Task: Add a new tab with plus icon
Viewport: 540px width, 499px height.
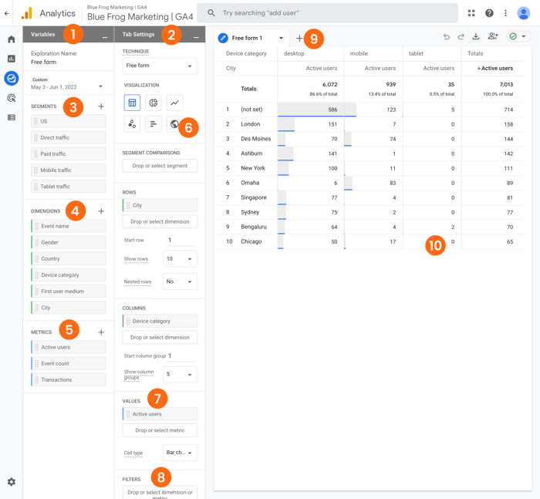Action: [x=299, y=39]
